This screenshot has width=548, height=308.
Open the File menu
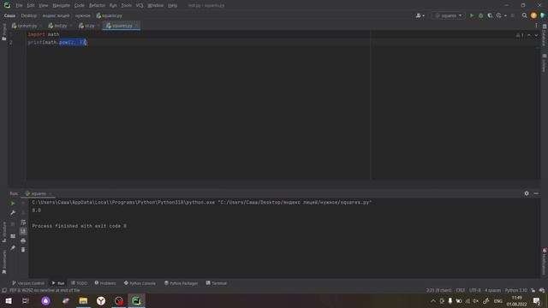tap(19, 6)
